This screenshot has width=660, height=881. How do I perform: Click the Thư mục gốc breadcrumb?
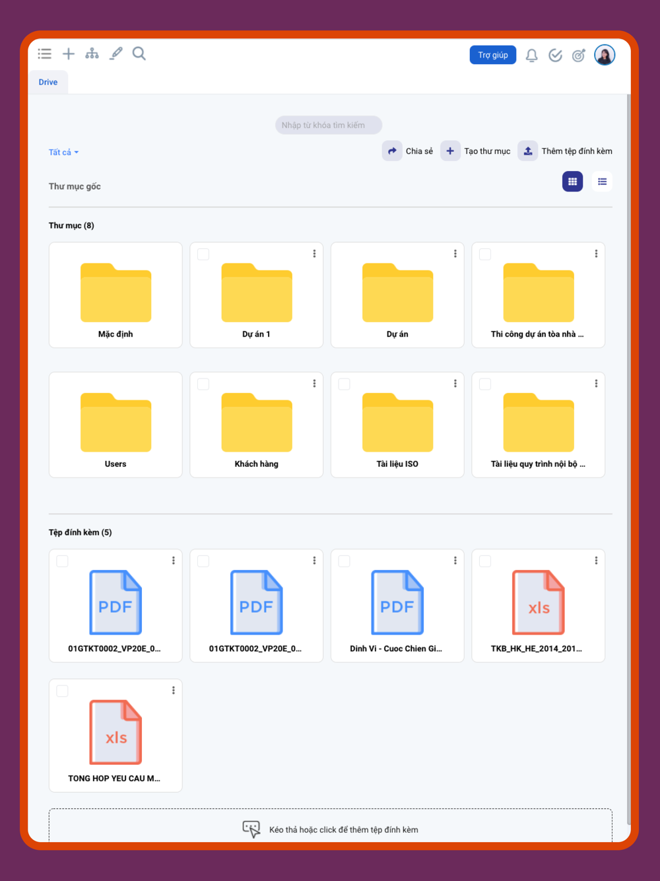click(x=75, y=186)
